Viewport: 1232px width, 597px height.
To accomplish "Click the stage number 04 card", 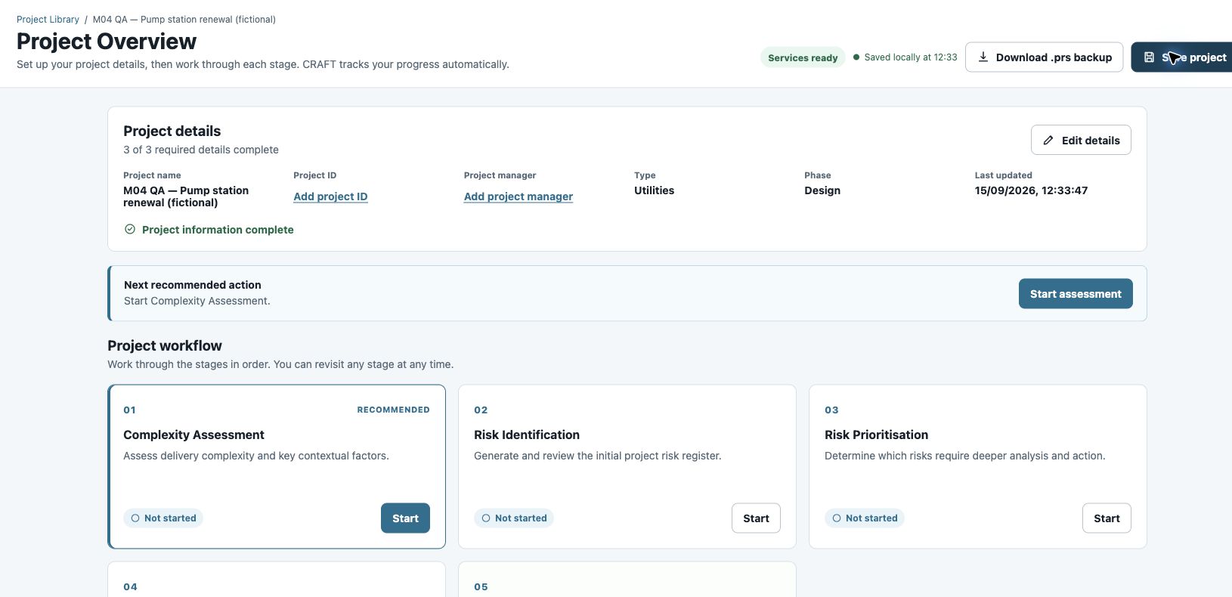I will click(x=277, y=580).
